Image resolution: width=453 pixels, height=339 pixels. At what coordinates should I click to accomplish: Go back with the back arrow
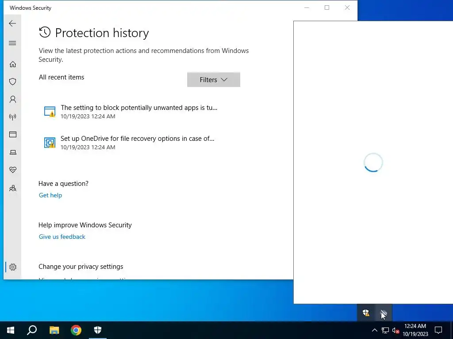pos(12,23)
